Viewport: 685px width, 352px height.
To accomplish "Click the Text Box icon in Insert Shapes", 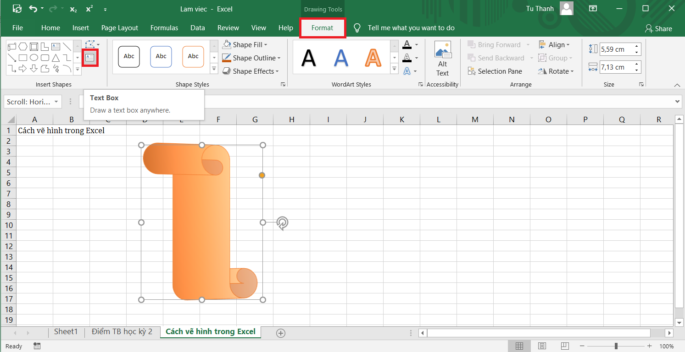I will (x=89, y=58).
